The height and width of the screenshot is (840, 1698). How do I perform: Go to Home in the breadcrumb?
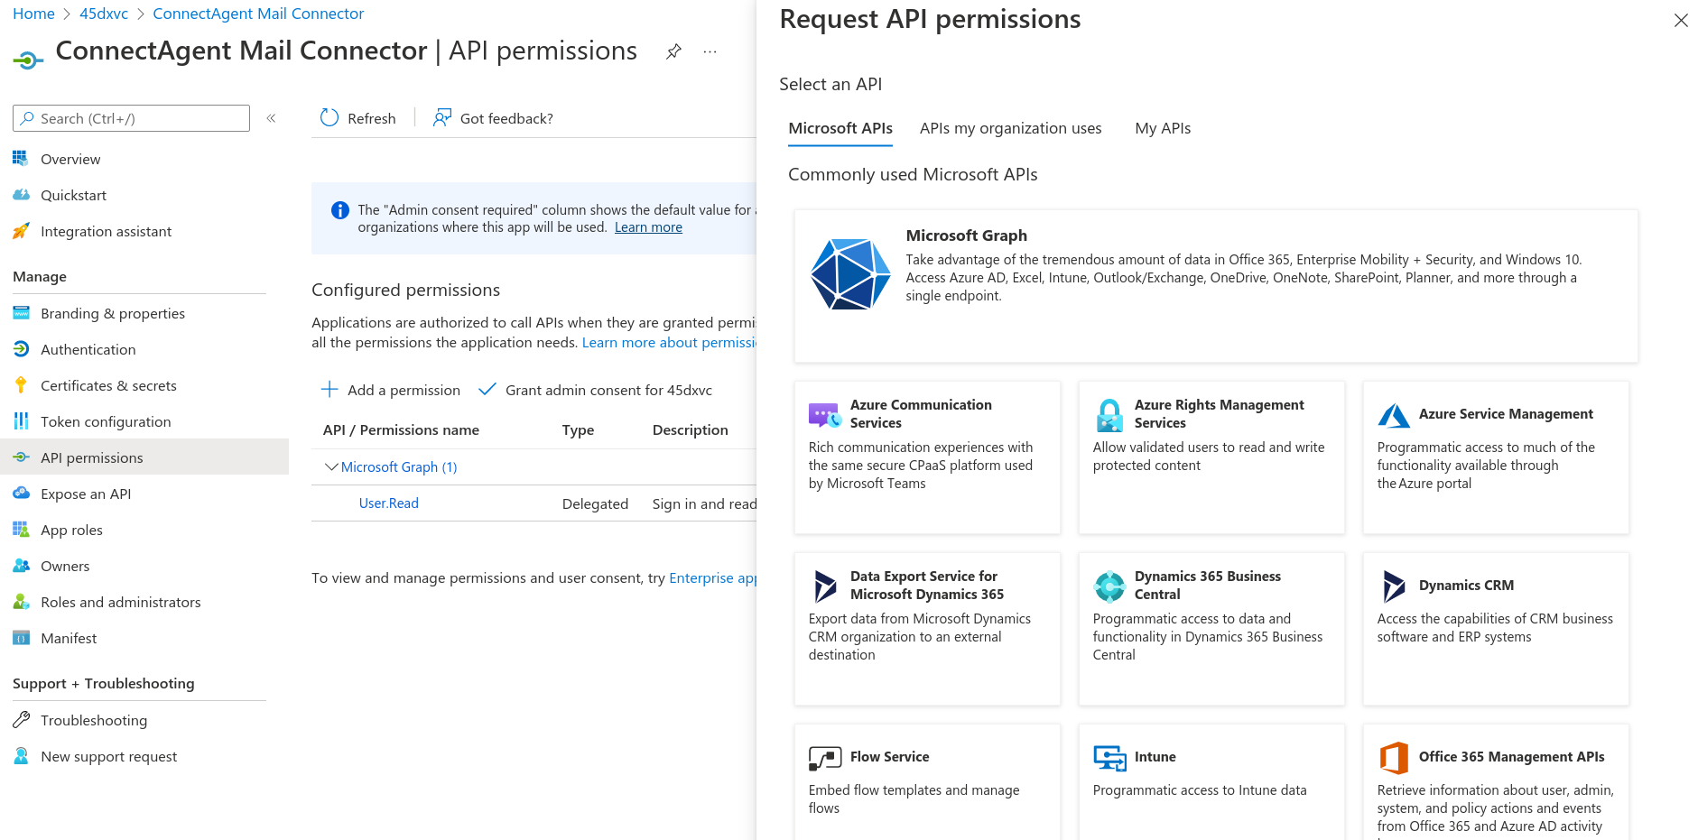click(x=33, y=14)
